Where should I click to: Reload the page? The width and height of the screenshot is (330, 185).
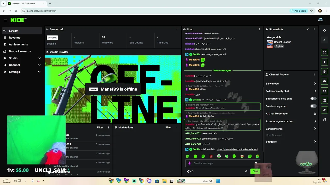16,11
